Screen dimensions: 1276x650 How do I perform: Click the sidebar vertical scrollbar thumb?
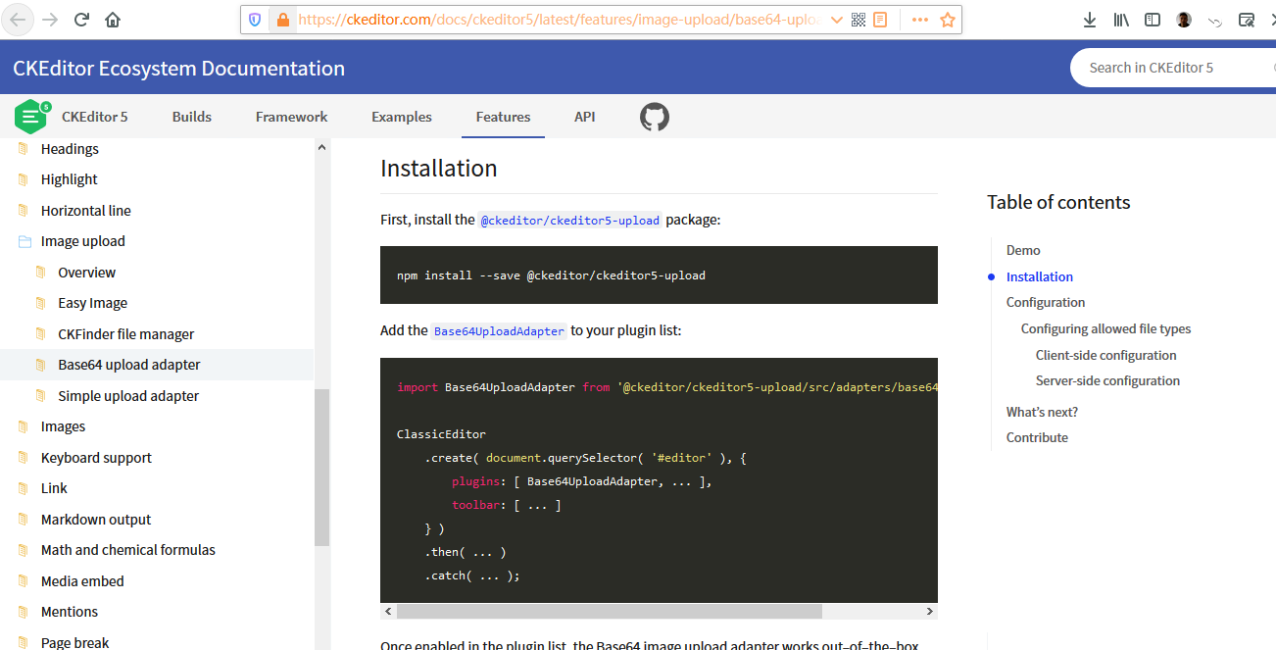(321, 468)
